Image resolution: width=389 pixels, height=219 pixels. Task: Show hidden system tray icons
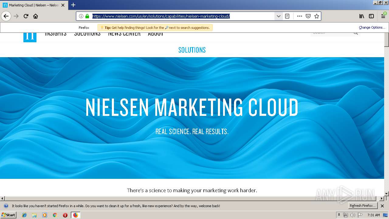(x=339, y=215)
